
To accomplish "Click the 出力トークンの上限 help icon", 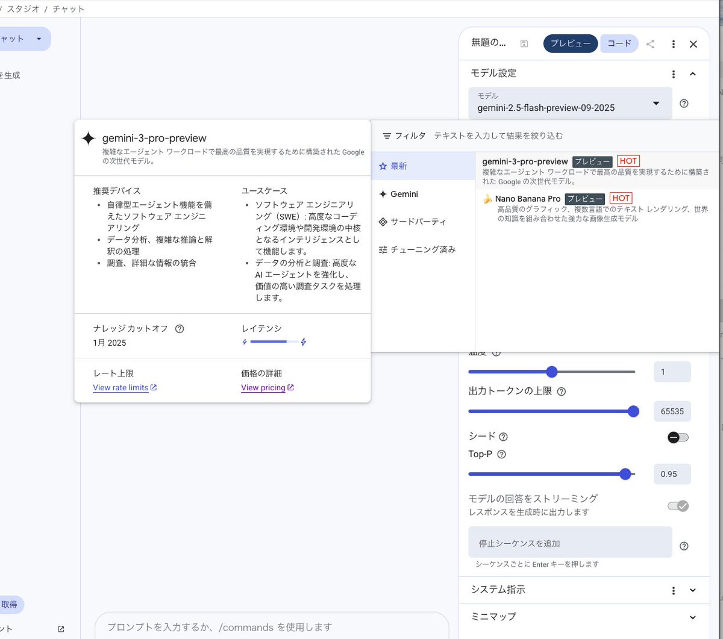I will (561, 391).
